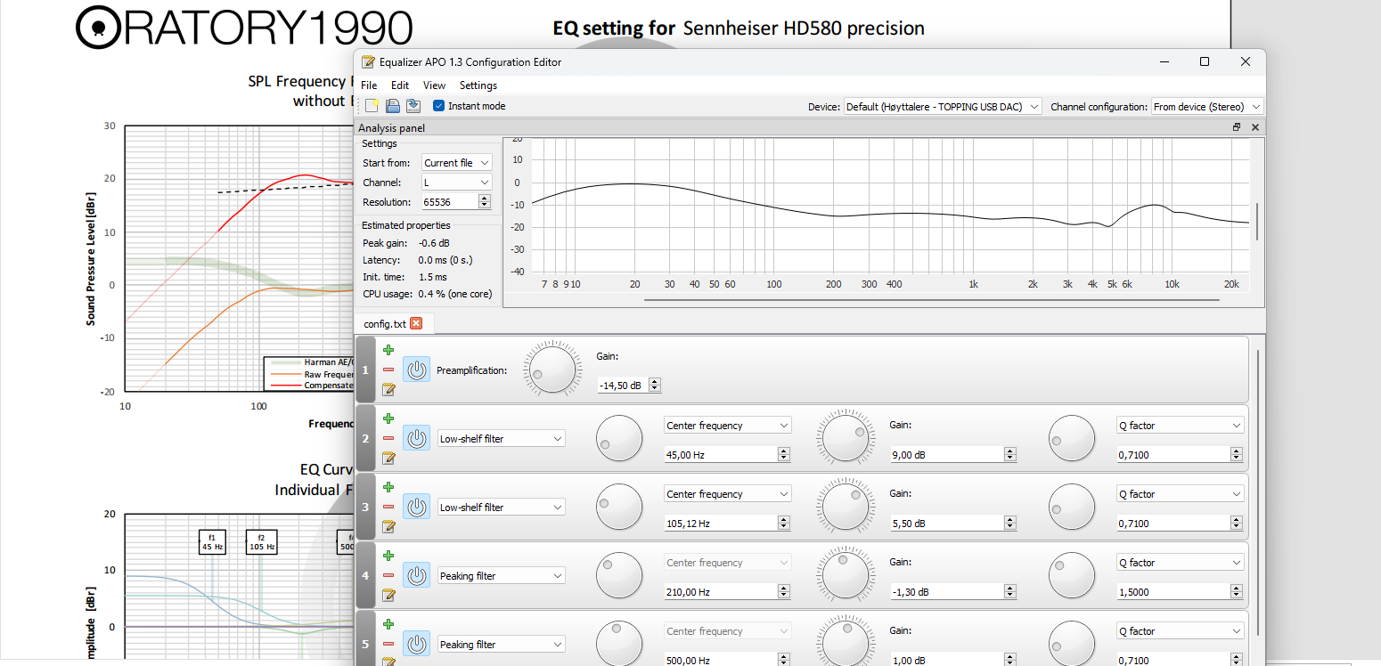
Task: Edit row 1 filter as text
Action: pyautogui.click(x=388, y=389)
